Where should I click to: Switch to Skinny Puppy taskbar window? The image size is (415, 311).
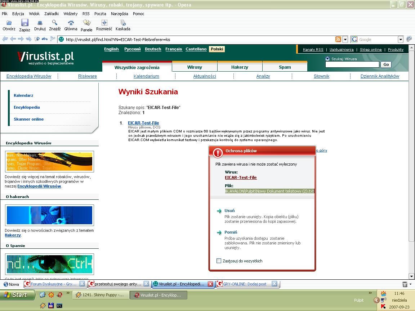101,295
